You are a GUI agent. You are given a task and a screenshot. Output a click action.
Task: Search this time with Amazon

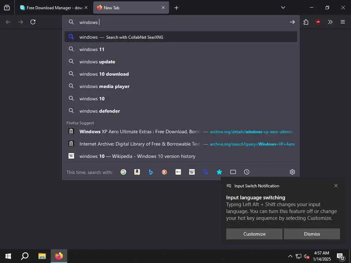tap(137, 172)
